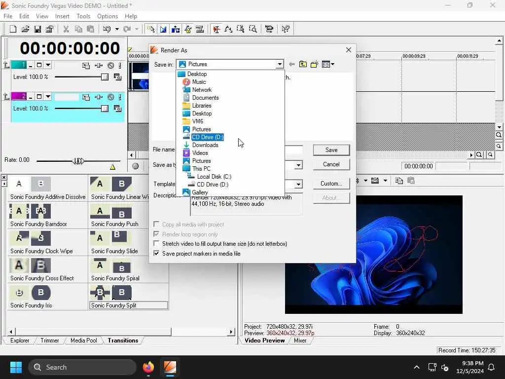Open View Menu dropdown in Render As
The width and height of the screenshot is (505, 379).
328,64
